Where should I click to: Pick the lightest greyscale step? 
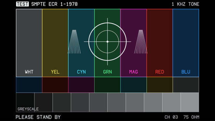click(190, 103)
